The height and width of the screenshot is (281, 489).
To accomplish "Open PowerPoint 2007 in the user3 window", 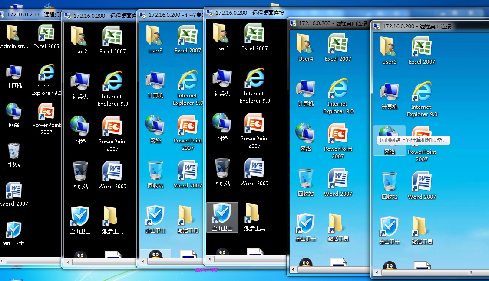I will (x=188, y=133).
